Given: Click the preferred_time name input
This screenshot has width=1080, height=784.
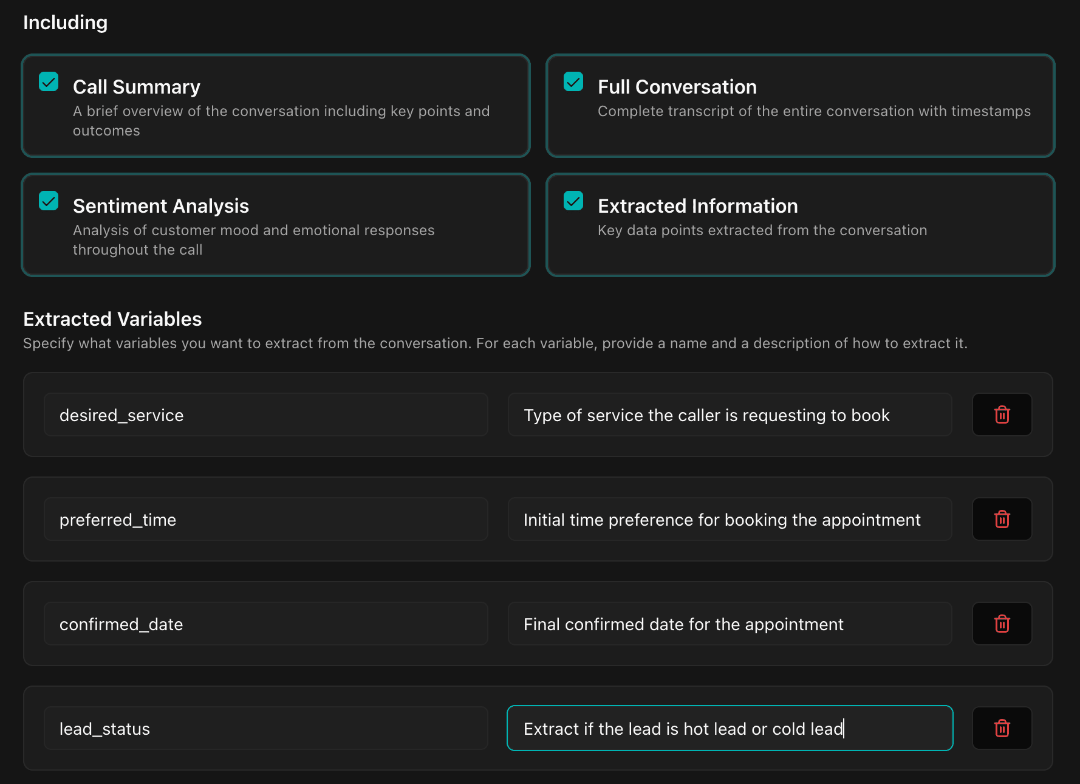Looking at the screenshot, I should [265, 519].
